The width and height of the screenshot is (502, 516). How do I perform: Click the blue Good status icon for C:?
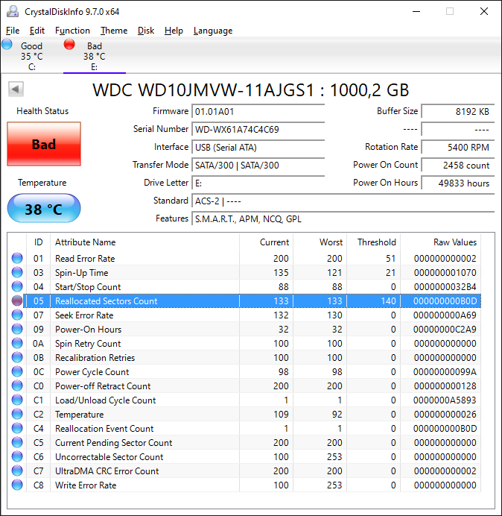[x=7, y=45]
